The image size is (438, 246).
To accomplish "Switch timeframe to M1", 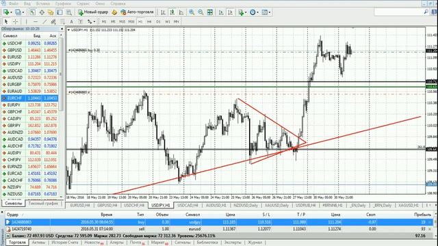I will point(104,21).
